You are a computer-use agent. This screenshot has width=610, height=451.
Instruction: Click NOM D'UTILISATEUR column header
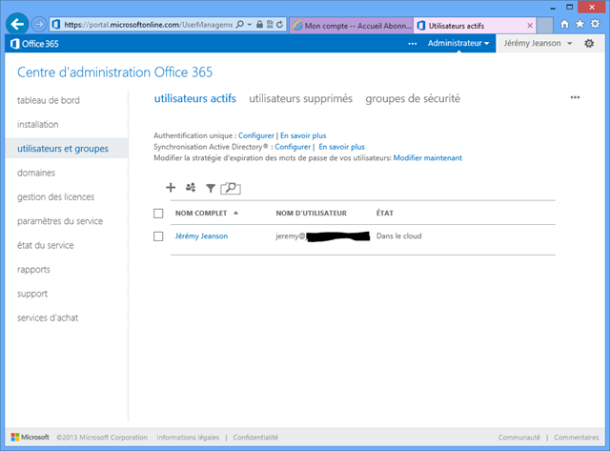pos(312,214)
